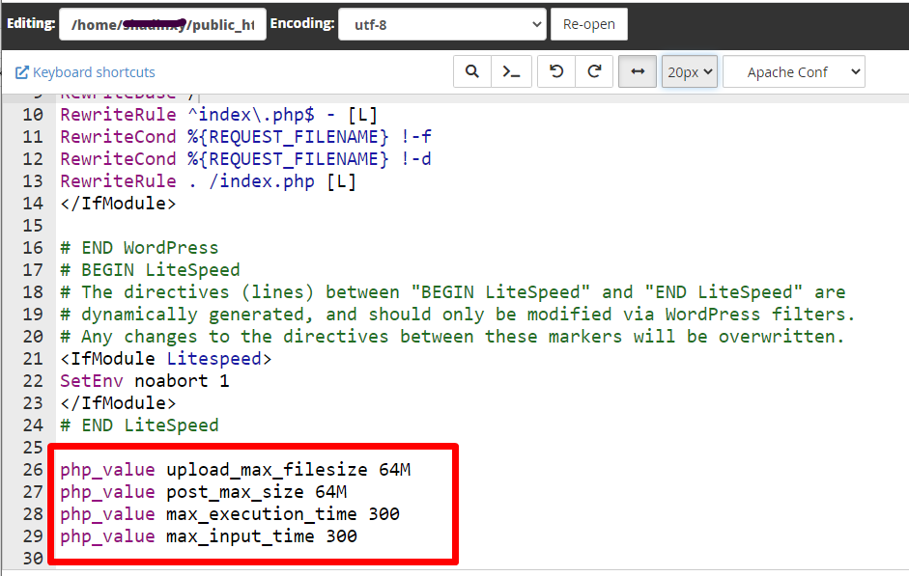Click "php_value max_execution_time 300" line

click(230, 514)
